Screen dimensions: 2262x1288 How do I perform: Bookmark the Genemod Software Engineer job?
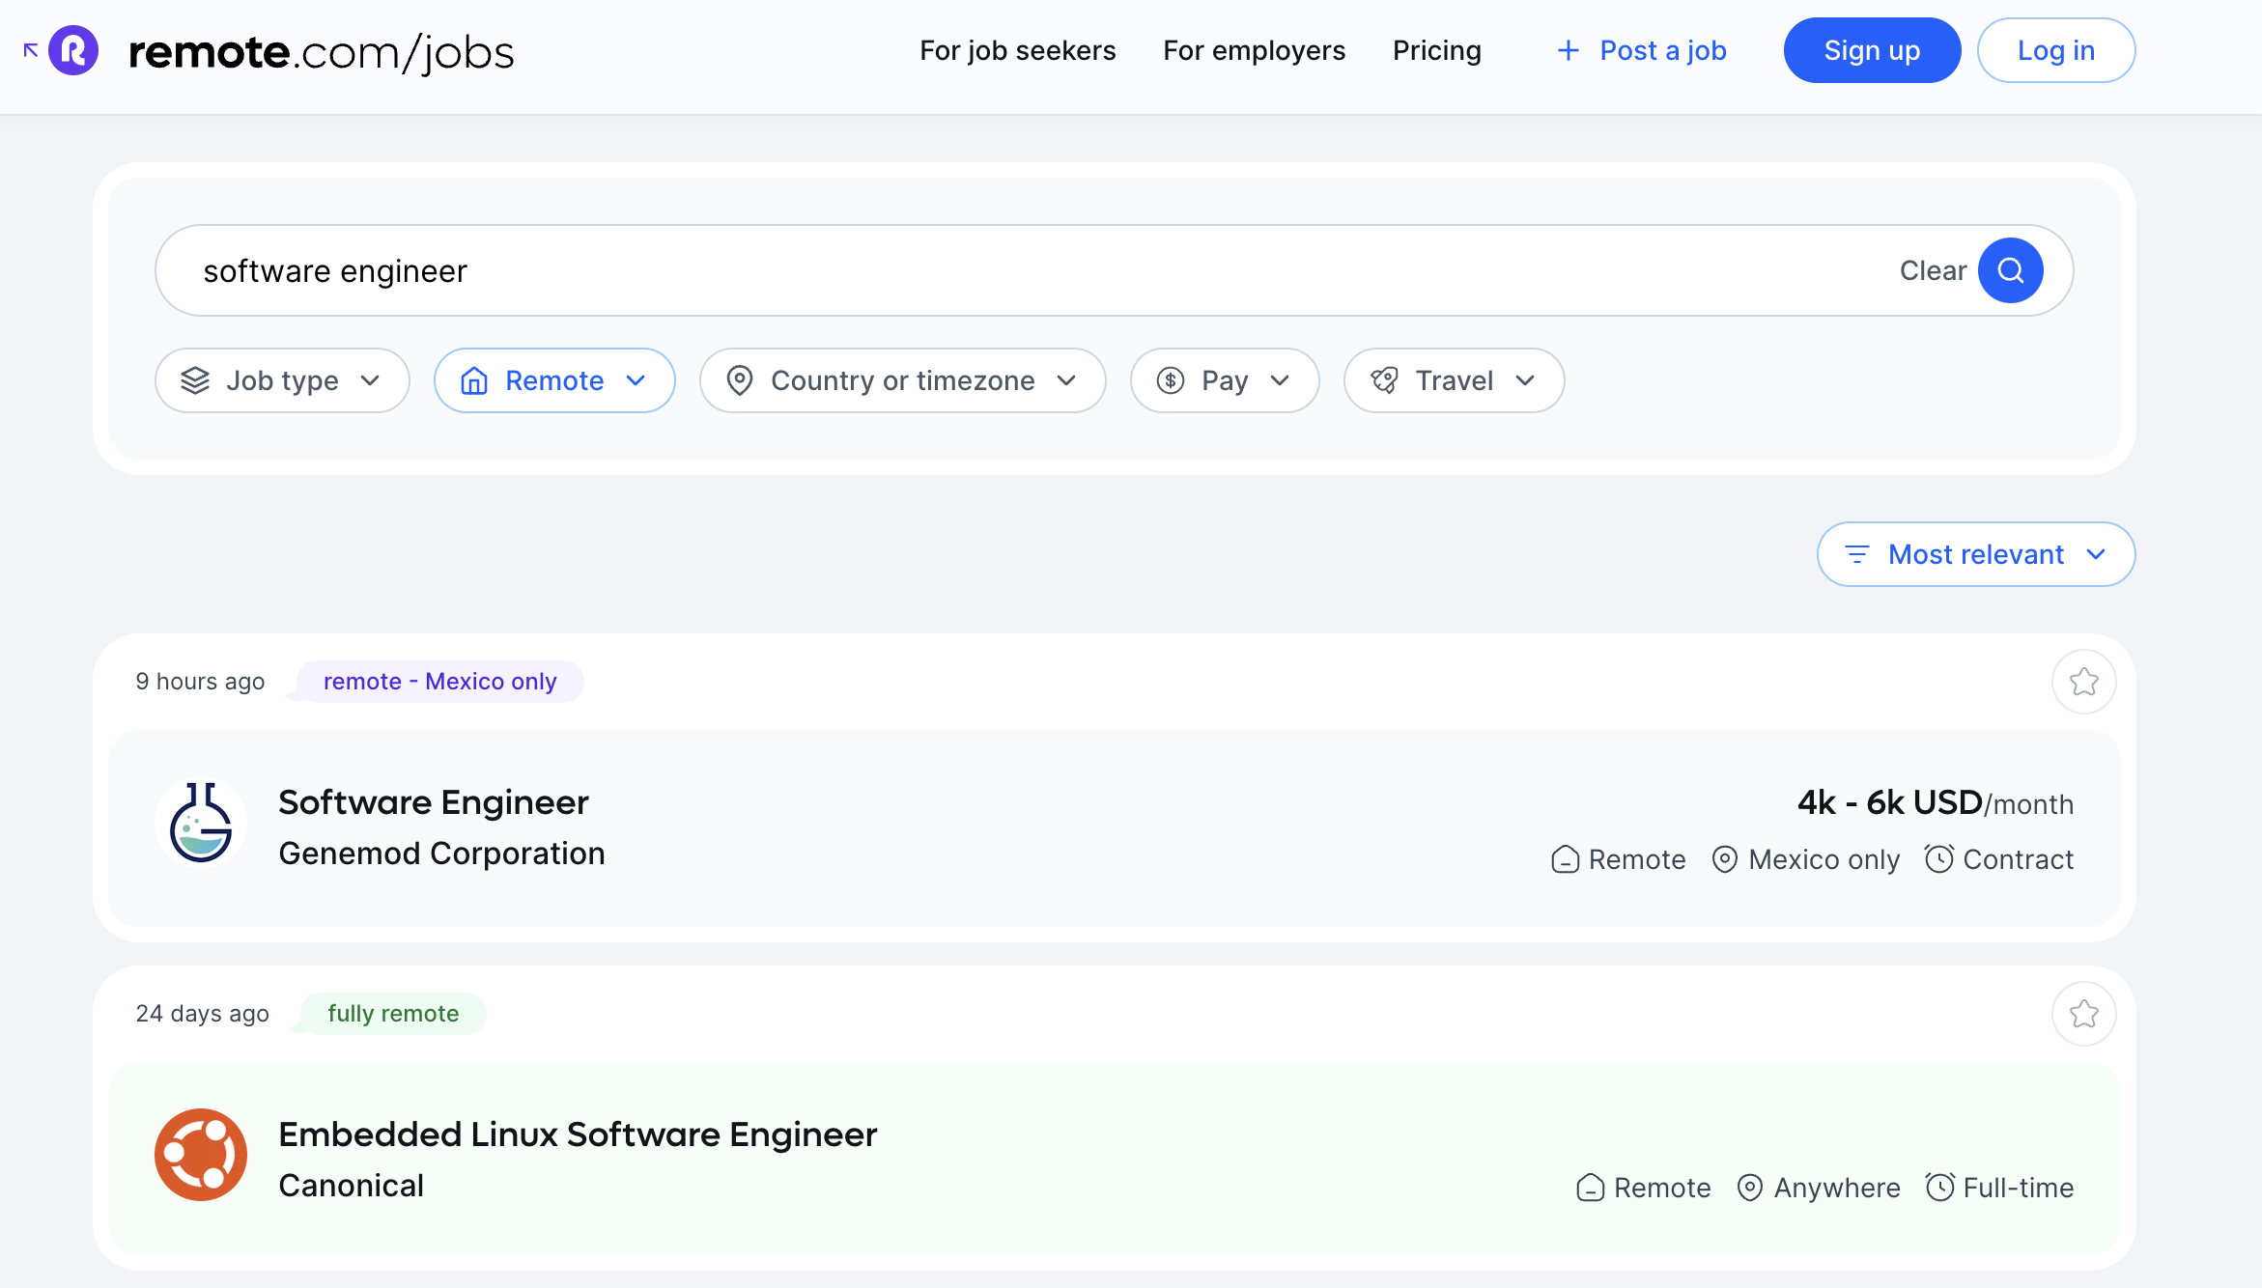[2083, 682]
